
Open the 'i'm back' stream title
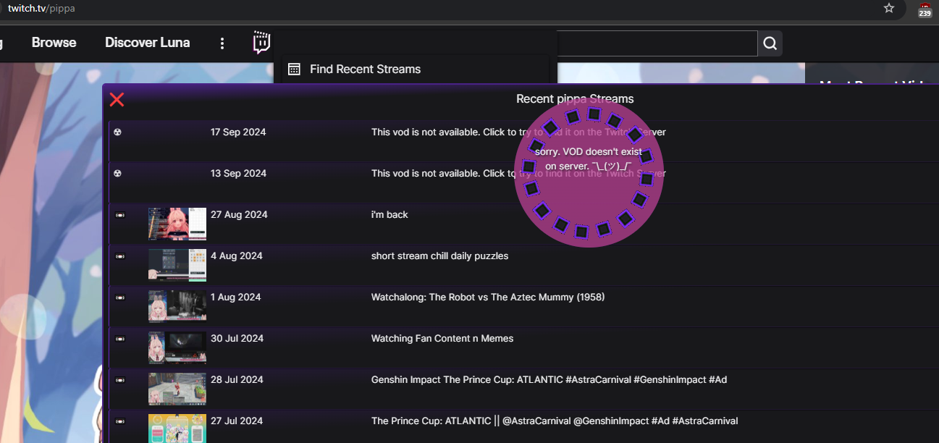[x=390, y=215]
